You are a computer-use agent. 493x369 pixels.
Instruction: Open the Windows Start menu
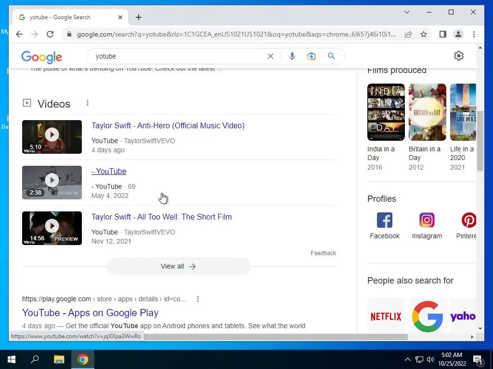(x=12, y=359)
